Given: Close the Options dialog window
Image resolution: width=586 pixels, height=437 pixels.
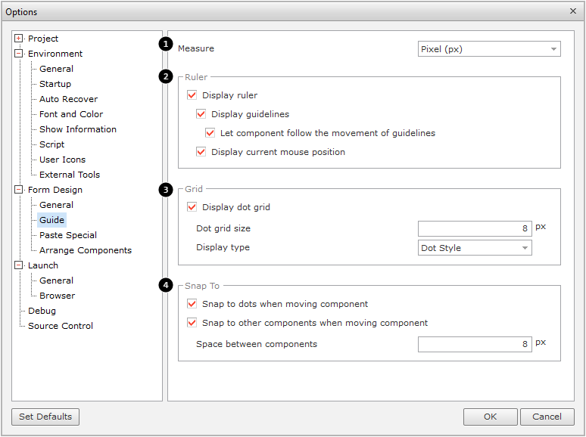Looking at the screenshot, I should tap(572, 11).
